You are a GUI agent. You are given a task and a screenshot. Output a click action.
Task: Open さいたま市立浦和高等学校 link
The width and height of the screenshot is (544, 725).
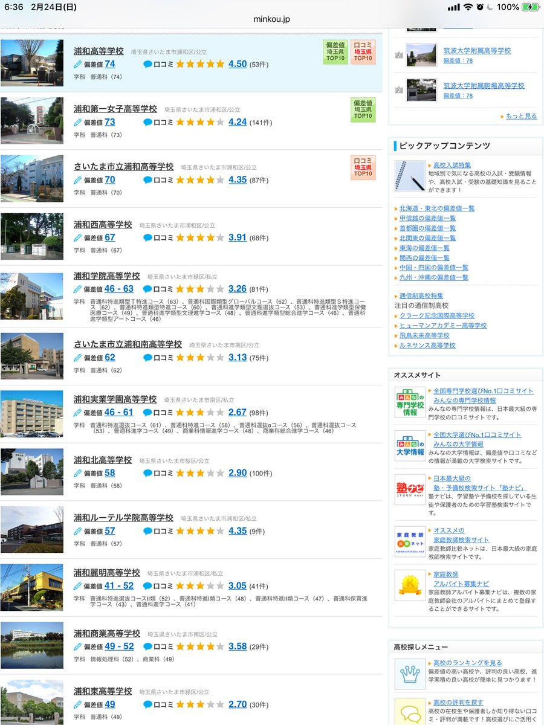click(x=124, y=167)
